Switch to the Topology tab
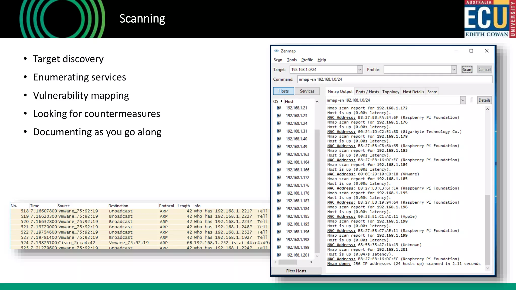Screen dimensions: 516x290 (391, 92)
